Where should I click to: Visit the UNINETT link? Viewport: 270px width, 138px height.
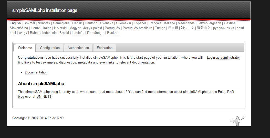(44, 96)
